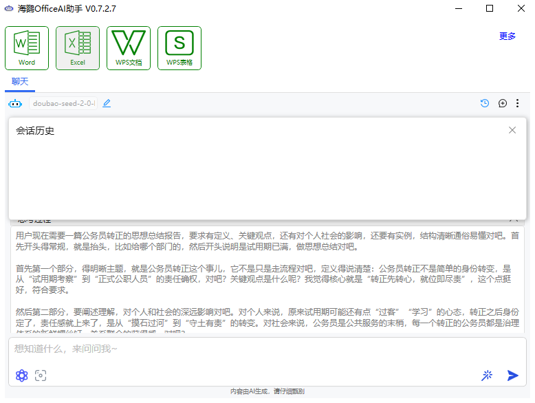Toggle the deep thinking atom icon
The height and width of the screenshot is (403, 535).
[22, 375]
